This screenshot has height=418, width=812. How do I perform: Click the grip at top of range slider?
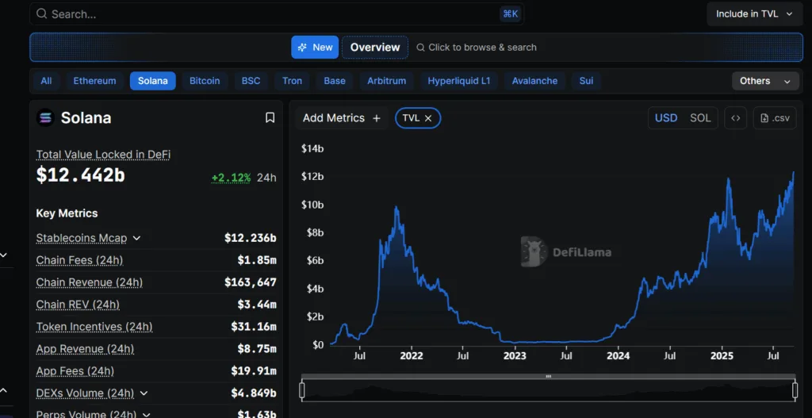pos(549,377)
